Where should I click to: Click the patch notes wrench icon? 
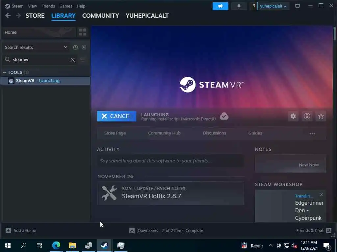tap(109, 193)
